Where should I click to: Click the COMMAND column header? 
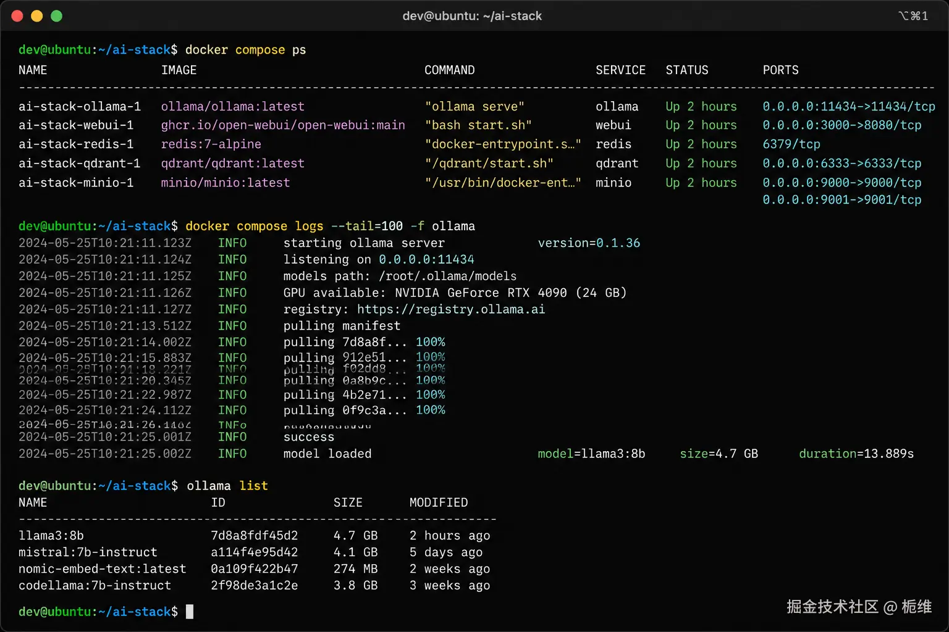(450, 70)
